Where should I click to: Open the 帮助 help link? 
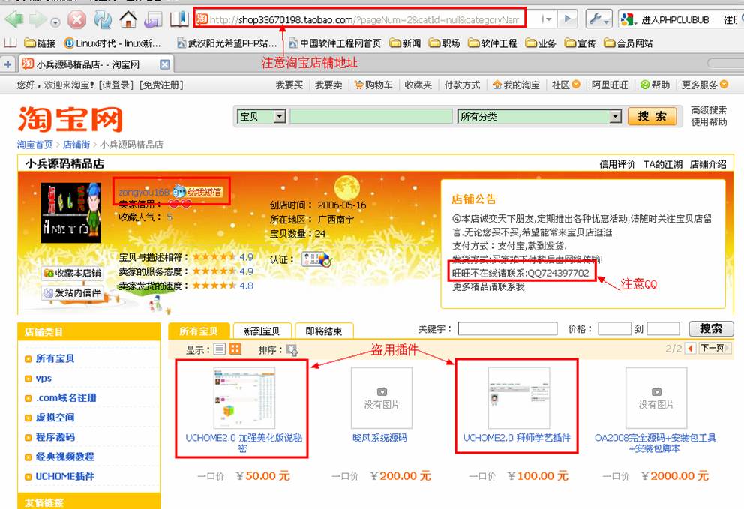655,85
